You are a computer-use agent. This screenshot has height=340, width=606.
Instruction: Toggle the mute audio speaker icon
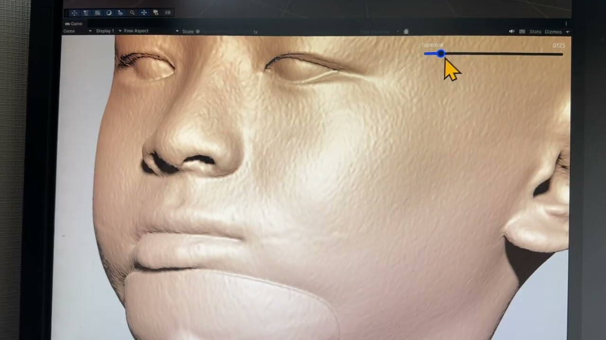pos(512,32)
